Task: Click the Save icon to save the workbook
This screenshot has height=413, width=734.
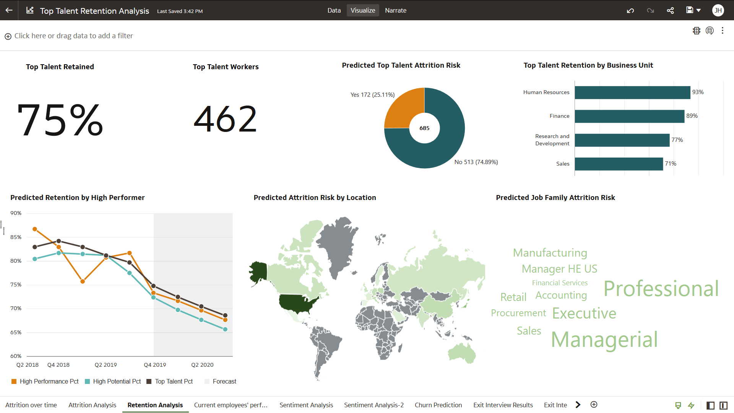Action: pyautogui.click(x=690, y=10)
